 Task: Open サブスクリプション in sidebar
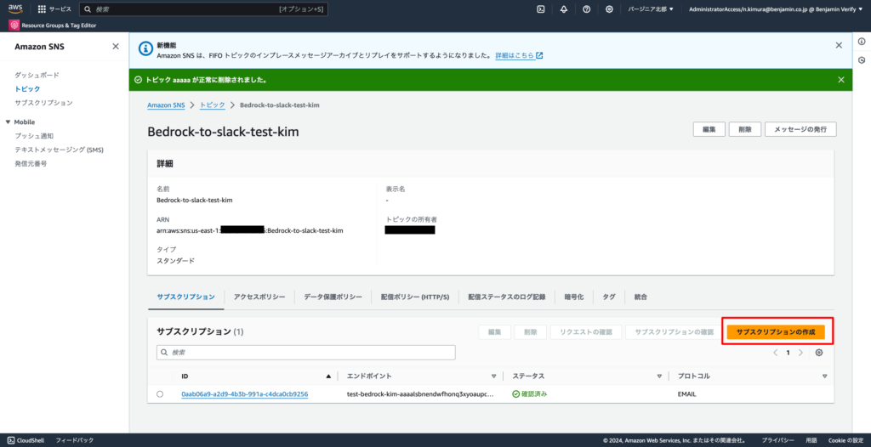43,103
